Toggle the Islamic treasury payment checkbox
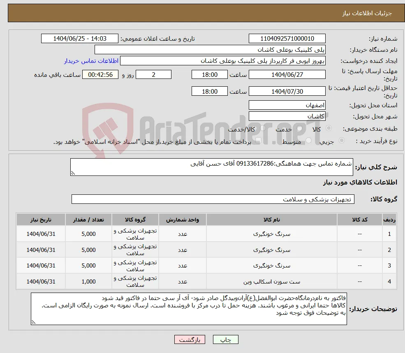405x353 pixels. coord(258,141)
